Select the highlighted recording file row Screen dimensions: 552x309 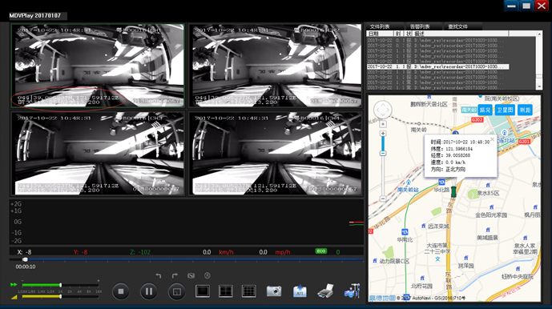click(x=437, y=66)
